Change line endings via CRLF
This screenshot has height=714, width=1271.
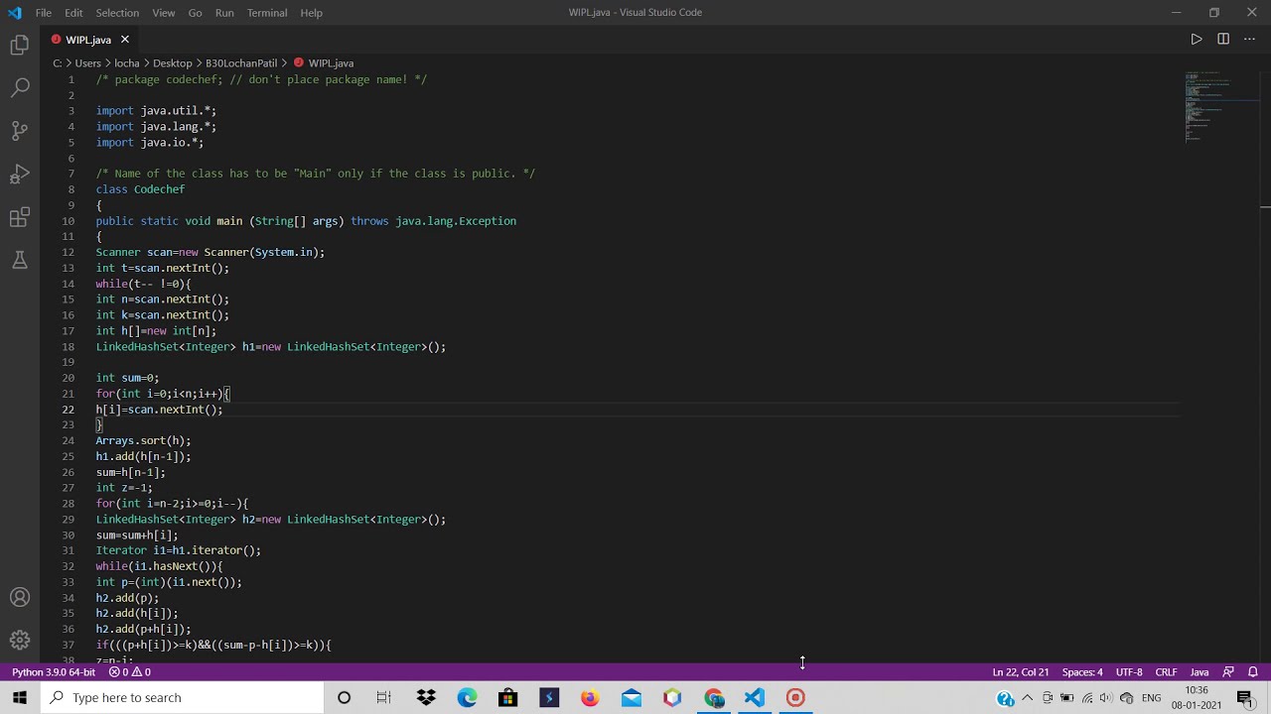(1166, 672)
